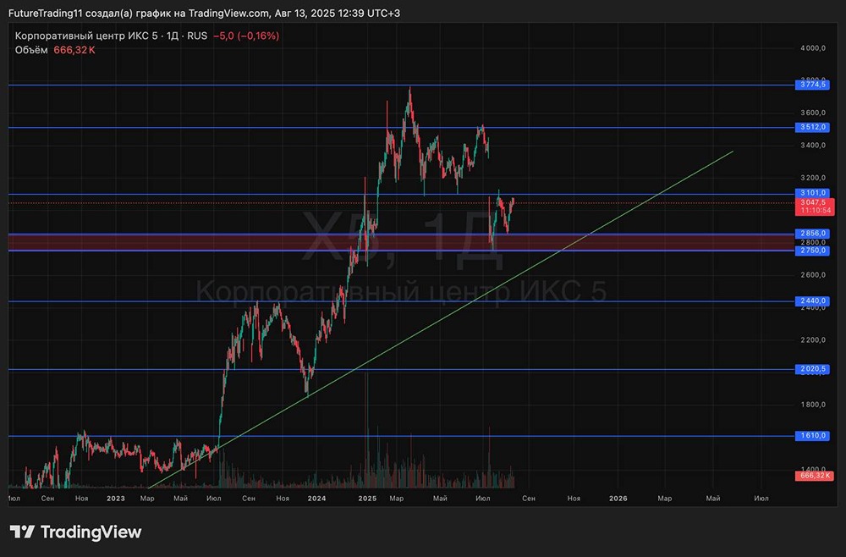
Task: Click the 2750,0 price level label
Action: [812, 251]
